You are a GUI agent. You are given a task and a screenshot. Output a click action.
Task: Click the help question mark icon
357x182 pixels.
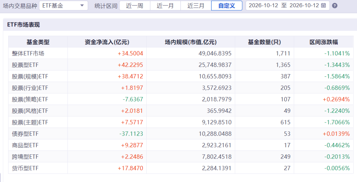click(x=335, y=6)
